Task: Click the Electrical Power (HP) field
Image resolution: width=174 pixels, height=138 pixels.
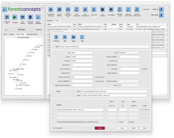Action: [x=82, y=77]
